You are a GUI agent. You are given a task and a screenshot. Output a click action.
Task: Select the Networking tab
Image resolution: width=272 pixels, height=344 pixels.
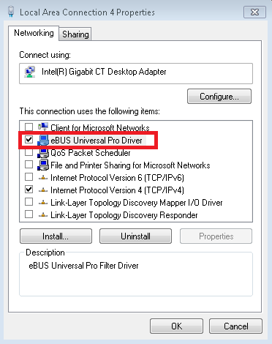tap(34, 33)
